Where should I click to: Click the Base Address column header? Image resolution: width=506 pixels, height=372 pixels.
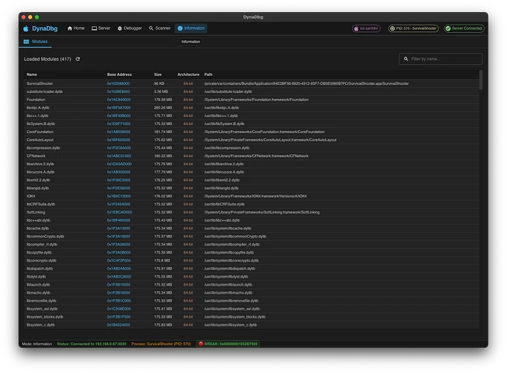click(x=119, y=74)
